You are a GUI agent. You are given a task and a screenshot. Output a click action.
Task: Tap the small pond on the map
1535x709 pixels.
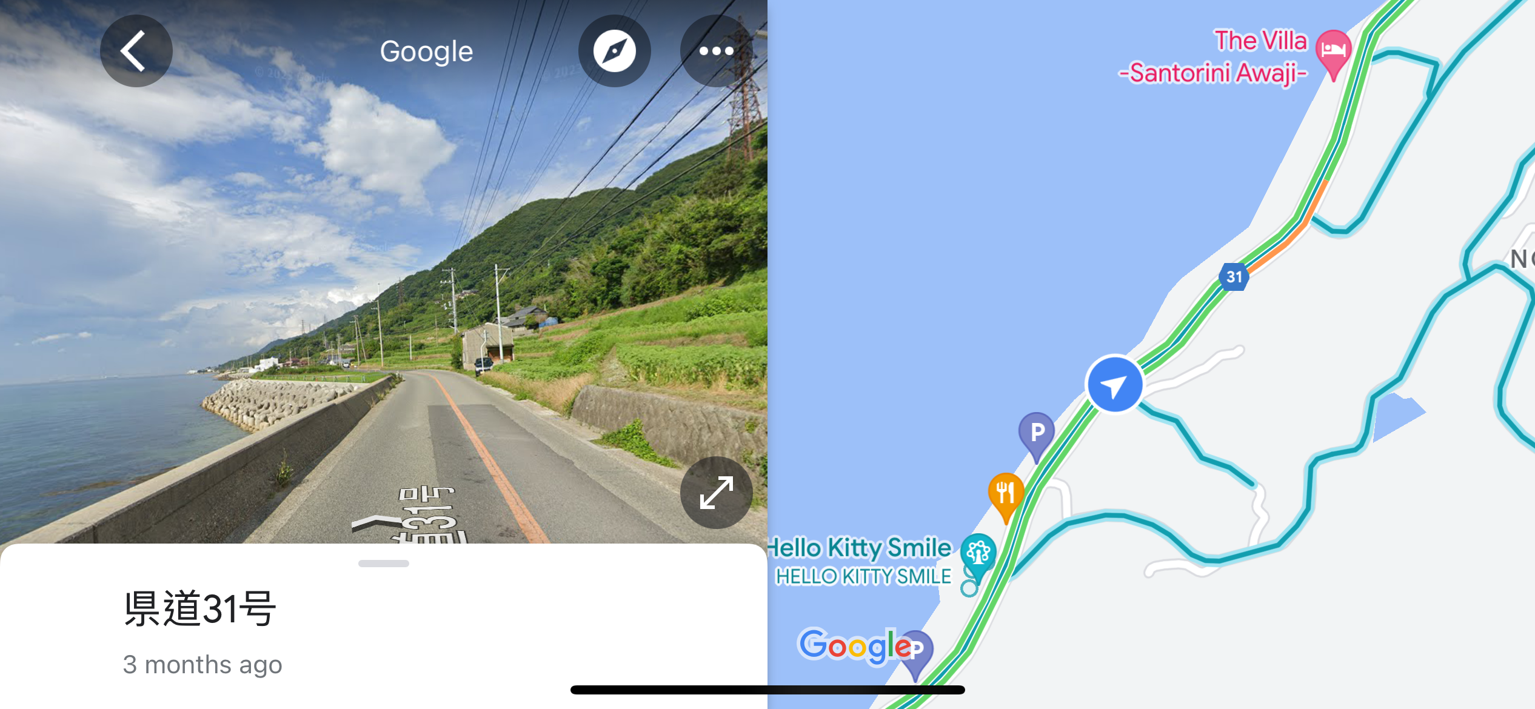(1396, 416)
